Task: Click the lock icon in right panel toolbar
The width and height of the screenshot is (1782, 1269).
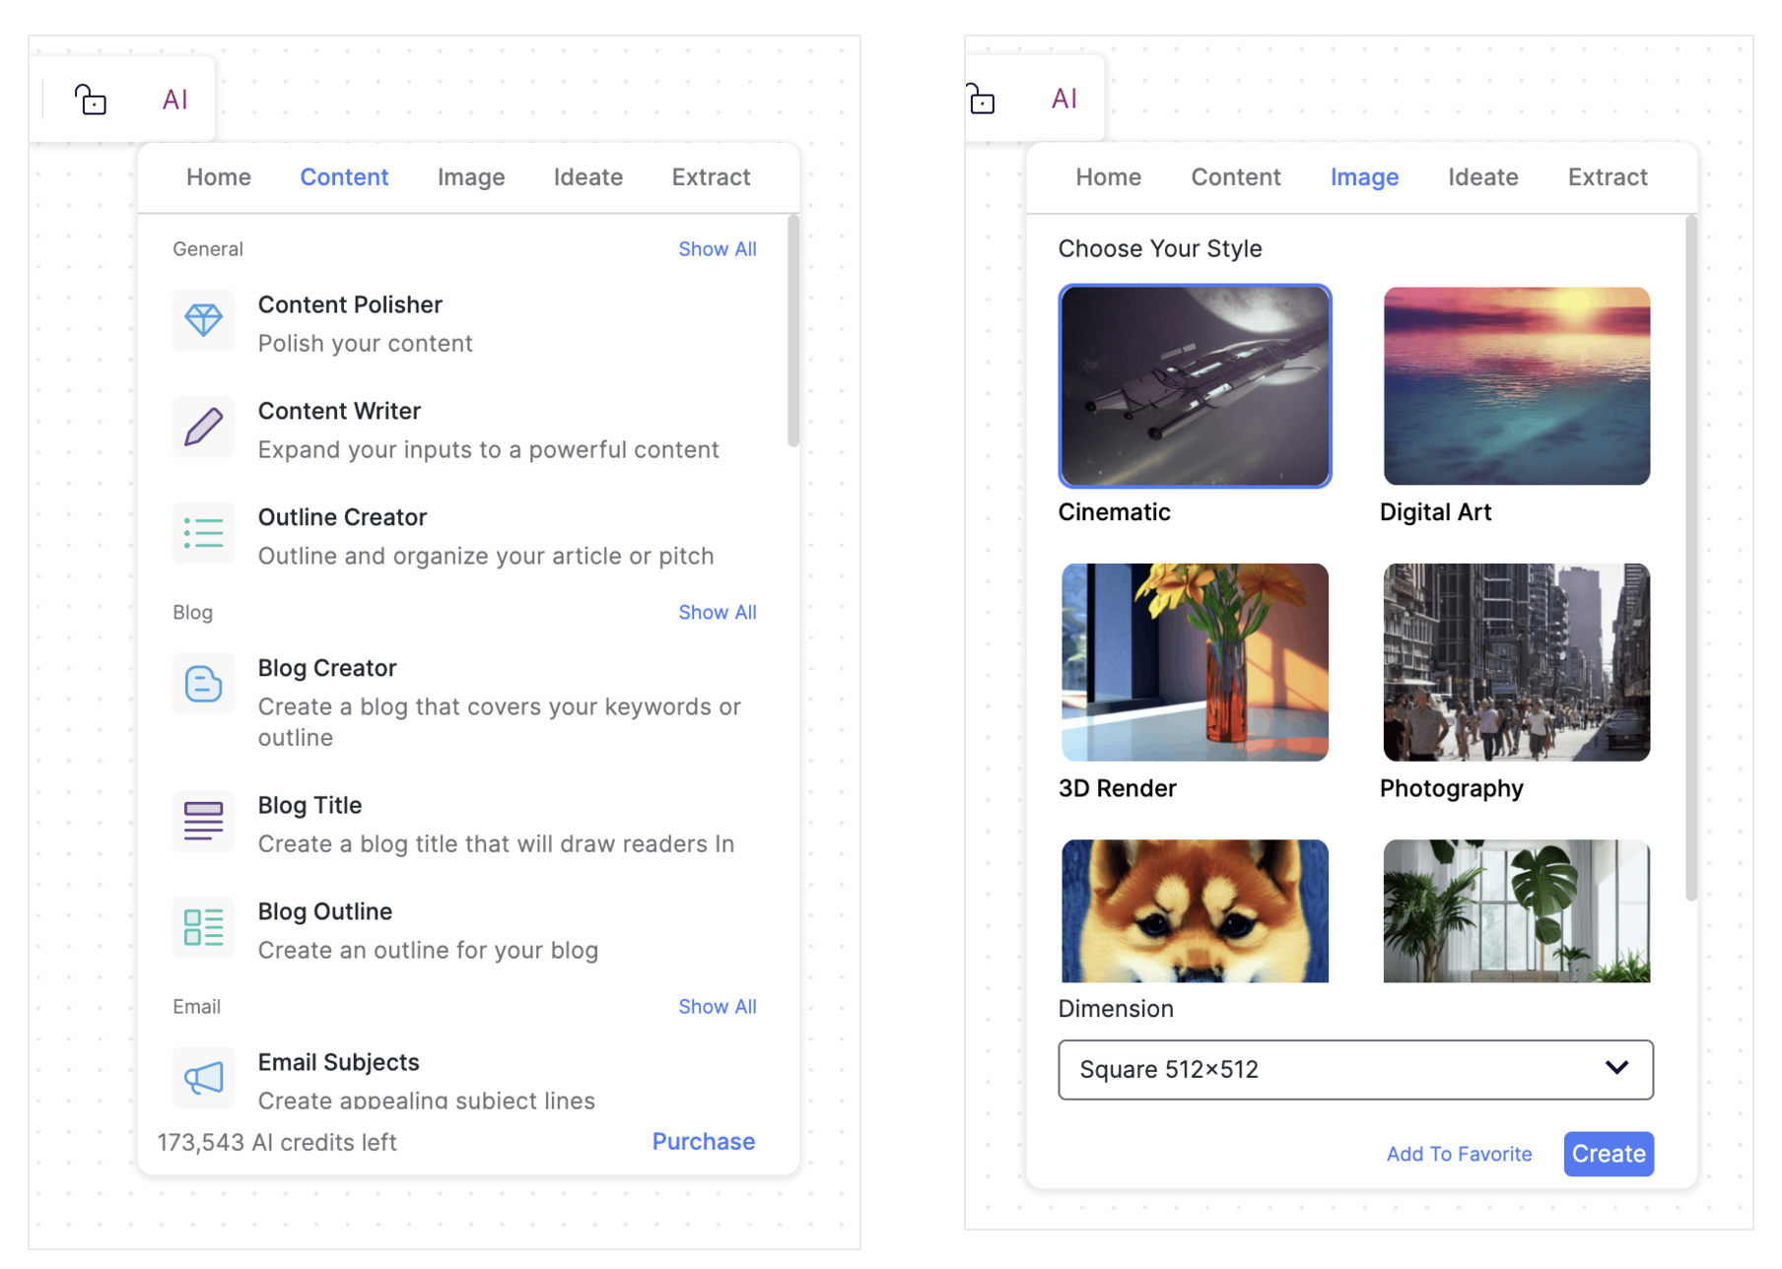Action: click(x=981, y=100)
